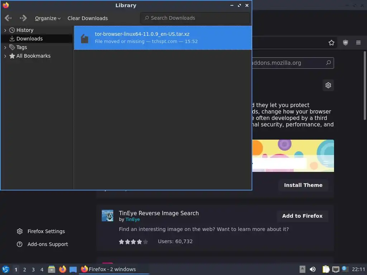The height and width of the screenshot is (275, 367).
Task: Click the Downloads arrow icon in sidebar
Action: (12, 39)
